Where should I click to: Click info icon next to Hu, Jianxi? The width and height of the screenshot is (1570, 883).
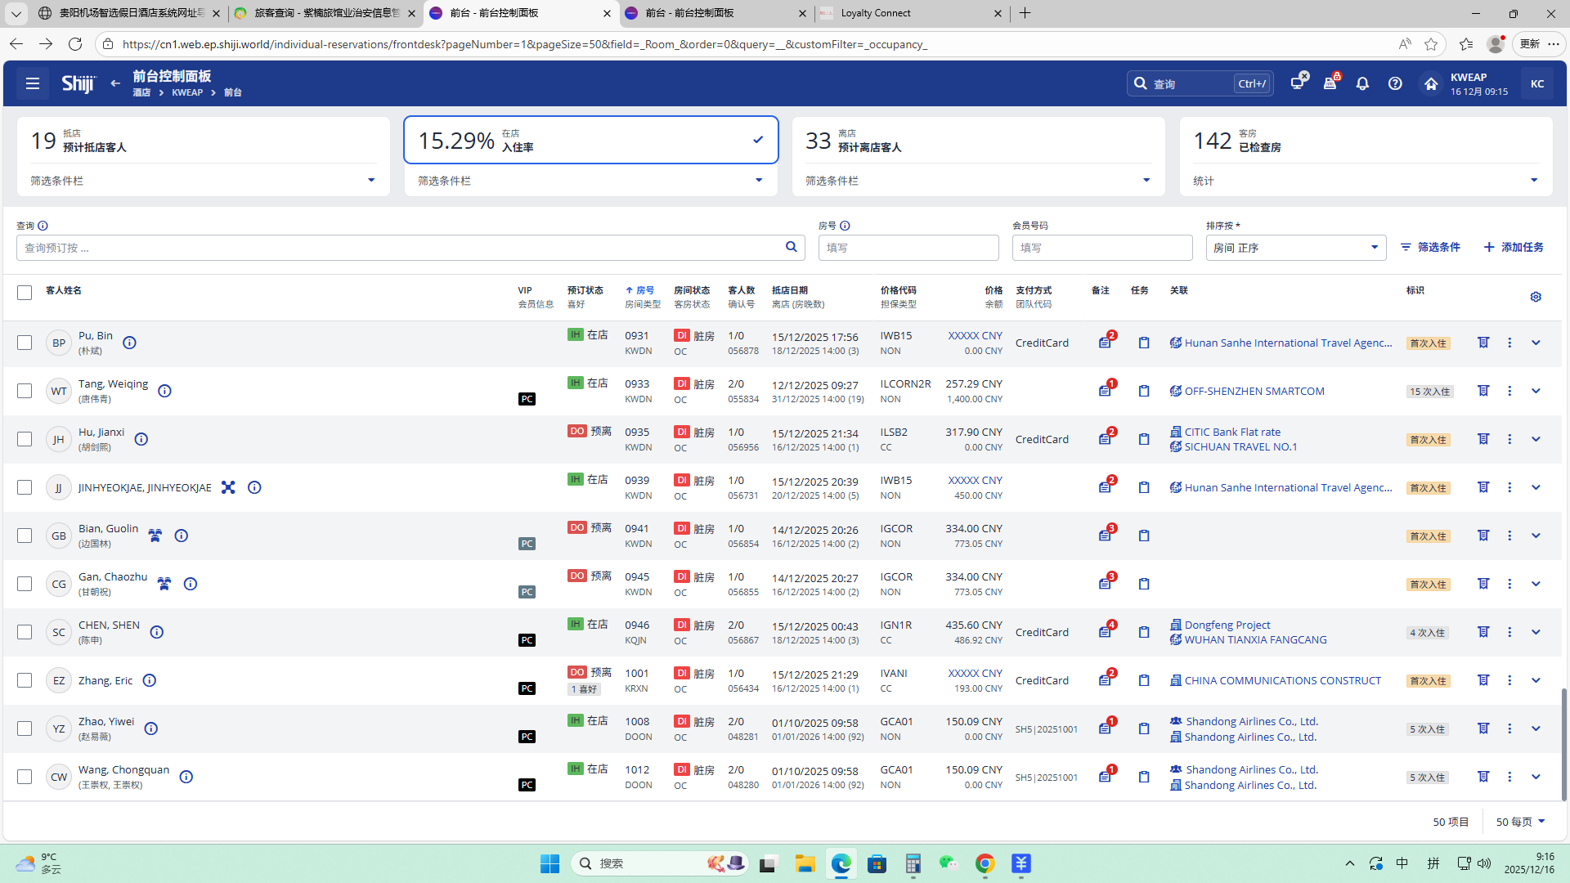pyautogui.click(x=141, y=439)
